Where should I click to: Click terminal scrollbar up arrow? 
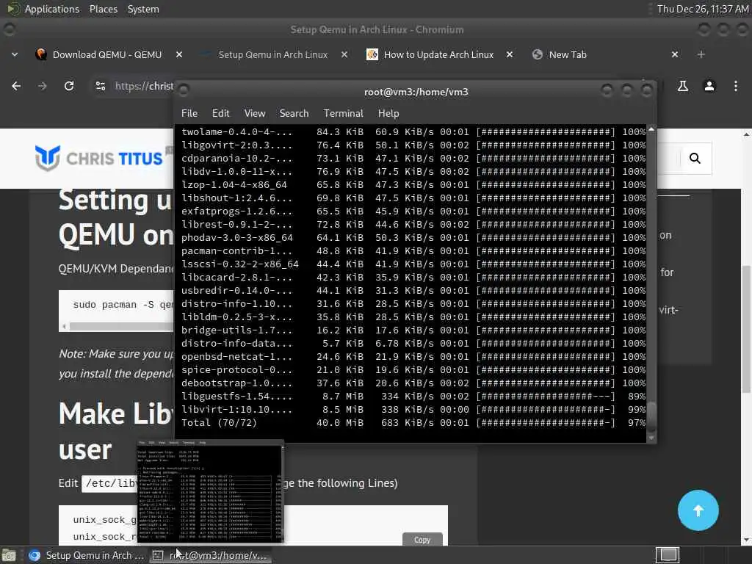pyautogui.click(x=651, y=129)
